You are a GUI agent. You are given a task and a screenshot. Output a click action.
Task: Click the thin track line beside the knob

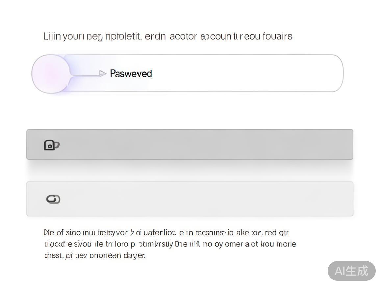pyautogui.click(x=85, y=76)
